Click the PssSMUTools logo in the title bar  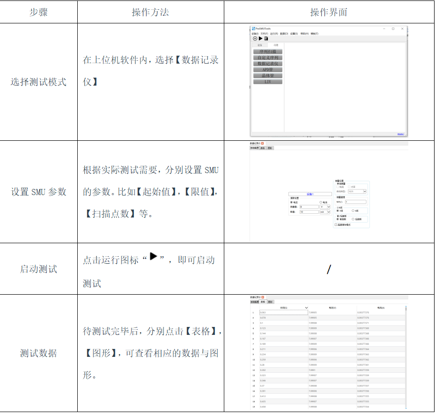[253, 29]
